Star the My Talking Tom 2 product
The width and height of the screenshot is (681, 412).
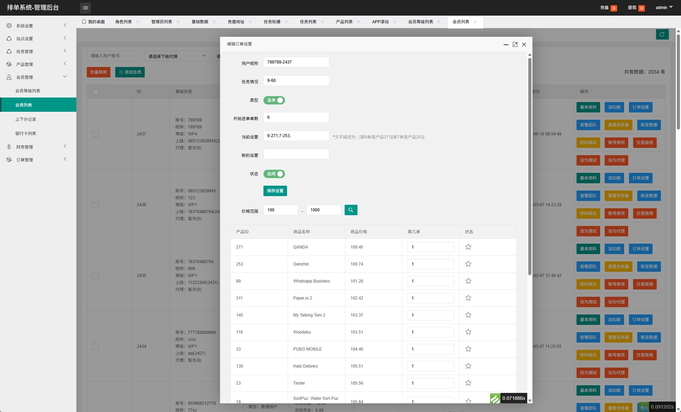(468, 315)
